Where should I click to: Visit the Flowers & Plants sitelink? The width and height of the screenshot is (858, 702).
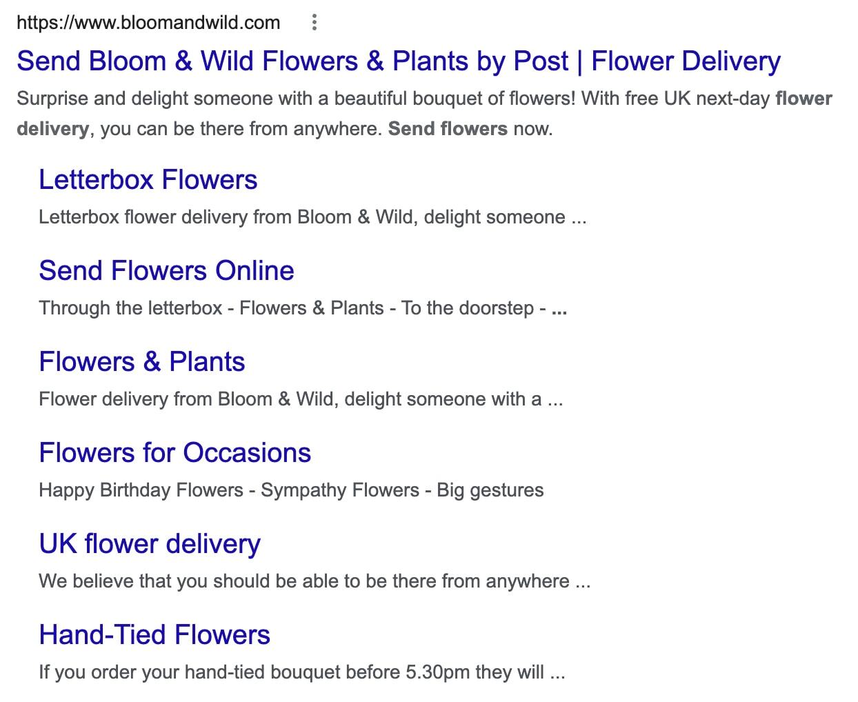141,362
